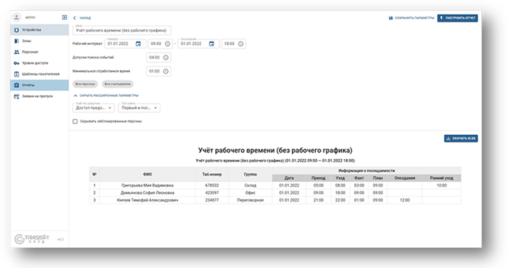Click tab number 234877
Screen dimensions: 508x268
point(212,200)
